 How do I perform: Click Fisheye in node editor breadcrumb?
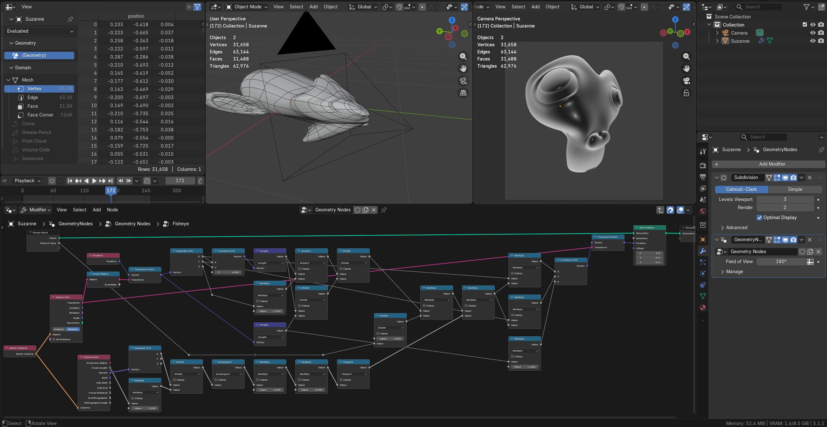[181, 224]
